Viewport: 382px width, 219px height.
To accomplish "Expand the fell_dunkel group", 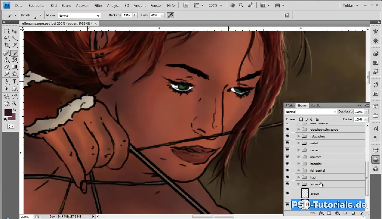I will point(298,170).
